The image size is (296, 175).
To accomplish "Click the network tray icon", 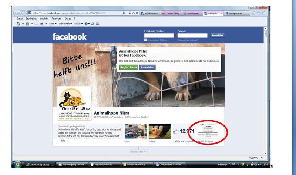I will pyautogui.click(x=256, y=164).
